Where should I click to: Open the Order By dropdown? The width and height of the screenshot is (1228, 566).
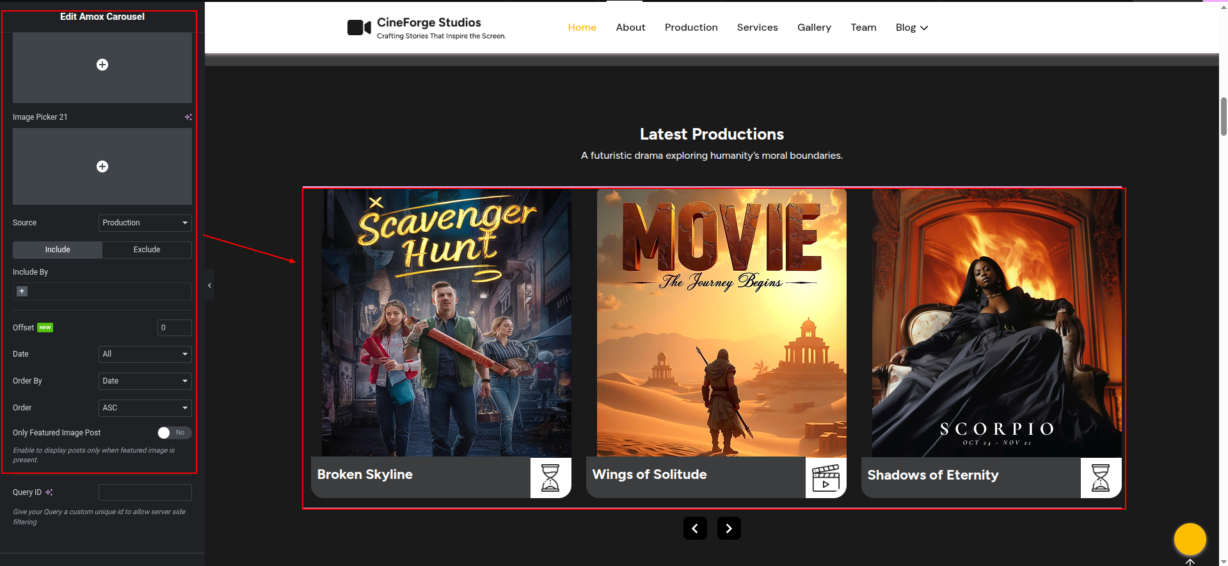click(145, 381)
